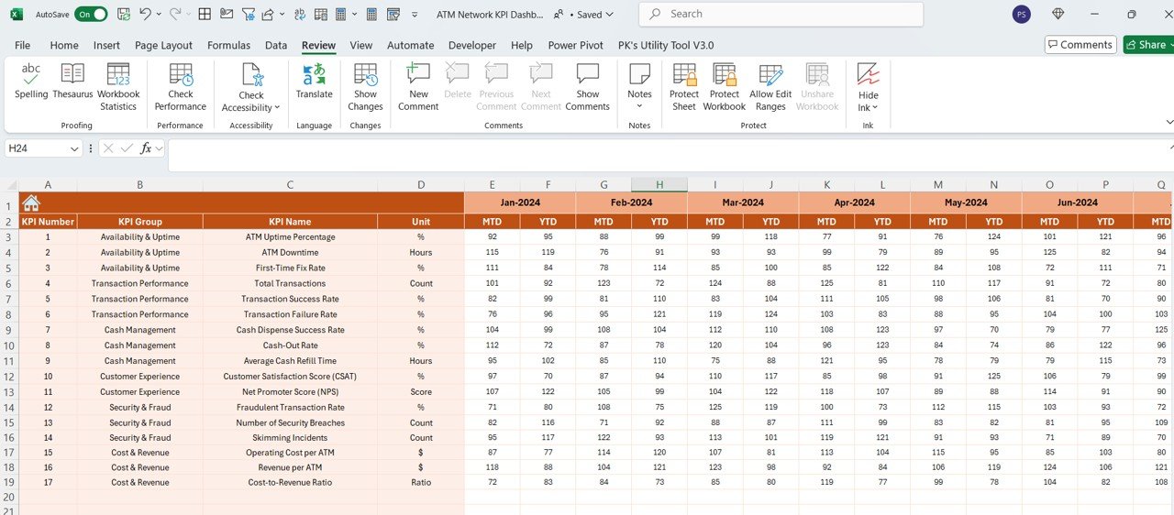Click the PS account avatar
Viewport: 1174px width, 515px height.
click(1021, 15)
